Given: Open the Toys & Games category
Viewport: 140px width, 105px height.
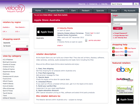Looking at the screenshot, I should coord(8,93).
